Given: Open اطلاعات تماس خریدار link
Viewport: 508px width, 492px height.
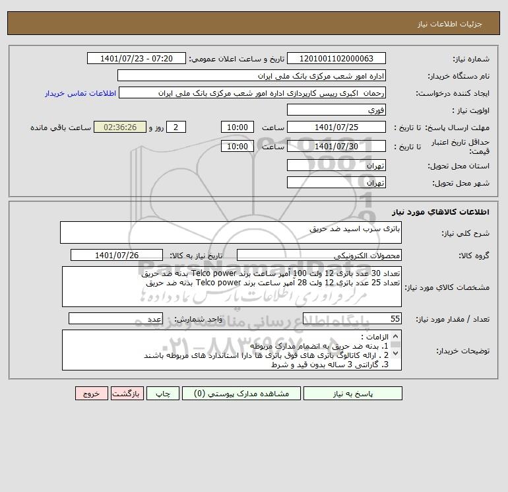Looking at the screenshot, I should tap(80, 93).
